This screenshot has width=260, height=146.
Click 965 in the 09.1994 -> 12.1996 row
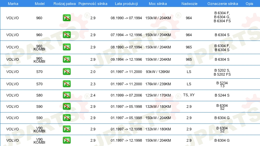(189, 59)
